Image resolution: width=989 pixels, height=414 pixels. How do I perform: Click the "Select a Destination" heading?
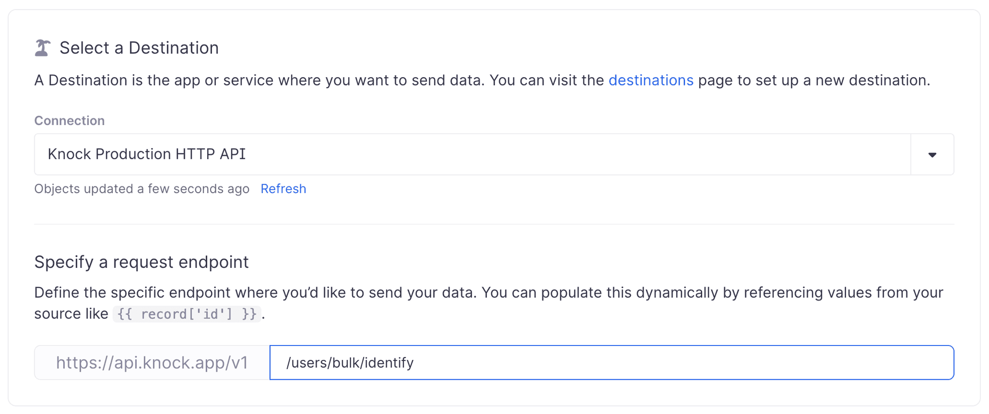click(139, 48)
